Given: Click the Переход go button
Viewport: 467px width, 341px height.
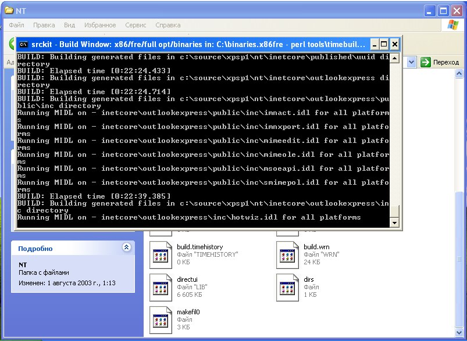Looking at the screenshot, I should point(440,62).
